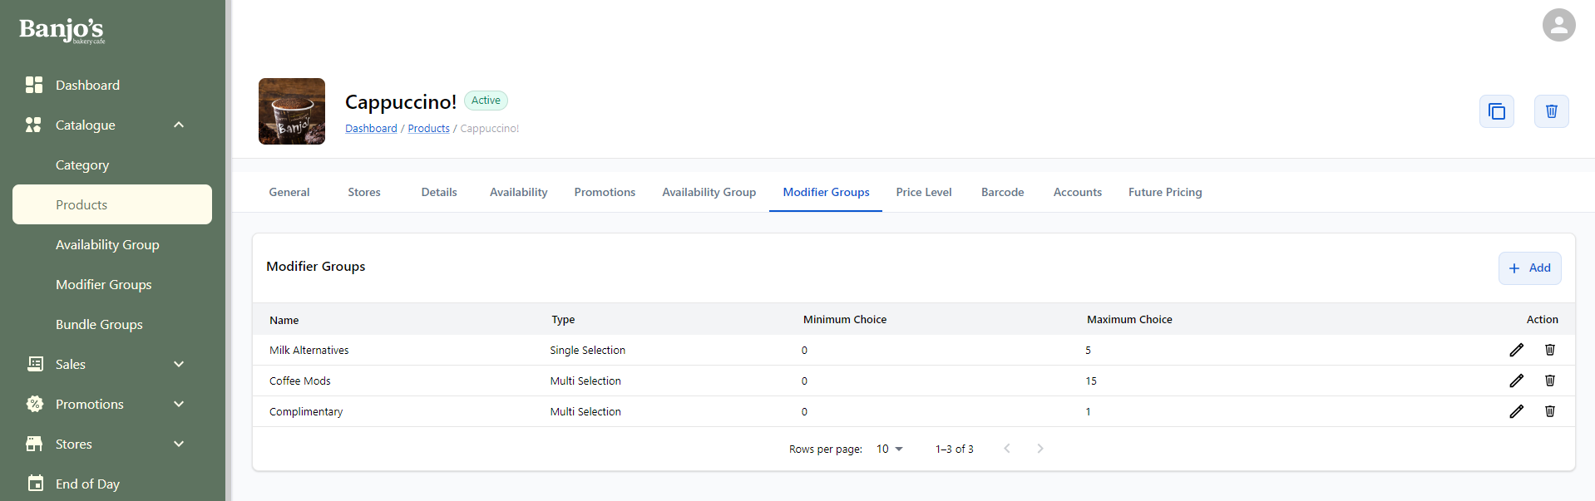Open the End of Day section

pos(87,484)
